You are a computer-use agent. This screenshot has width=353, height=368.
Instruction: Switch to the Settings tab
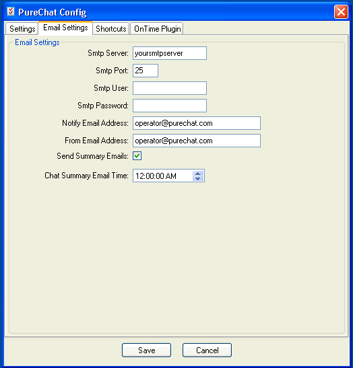[x=22, y=29]
